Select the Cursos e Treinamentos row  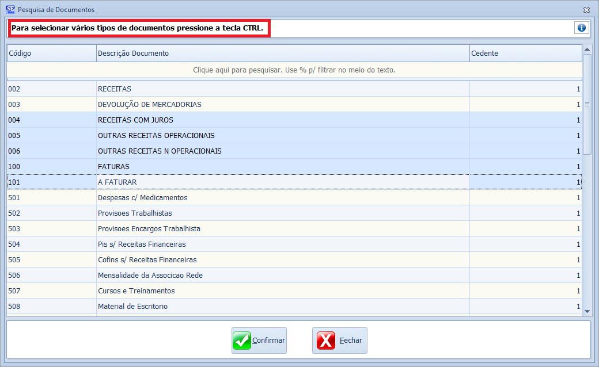(x=282, y=291)
